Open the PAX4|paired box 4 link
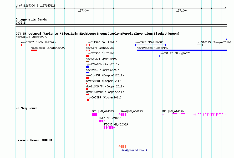 (134, 150)
